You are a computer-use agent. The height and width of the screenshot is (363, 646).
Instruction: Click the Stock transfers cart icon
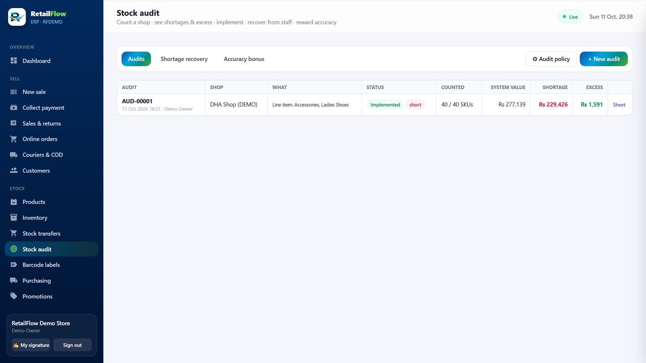[x=14, y=233]
